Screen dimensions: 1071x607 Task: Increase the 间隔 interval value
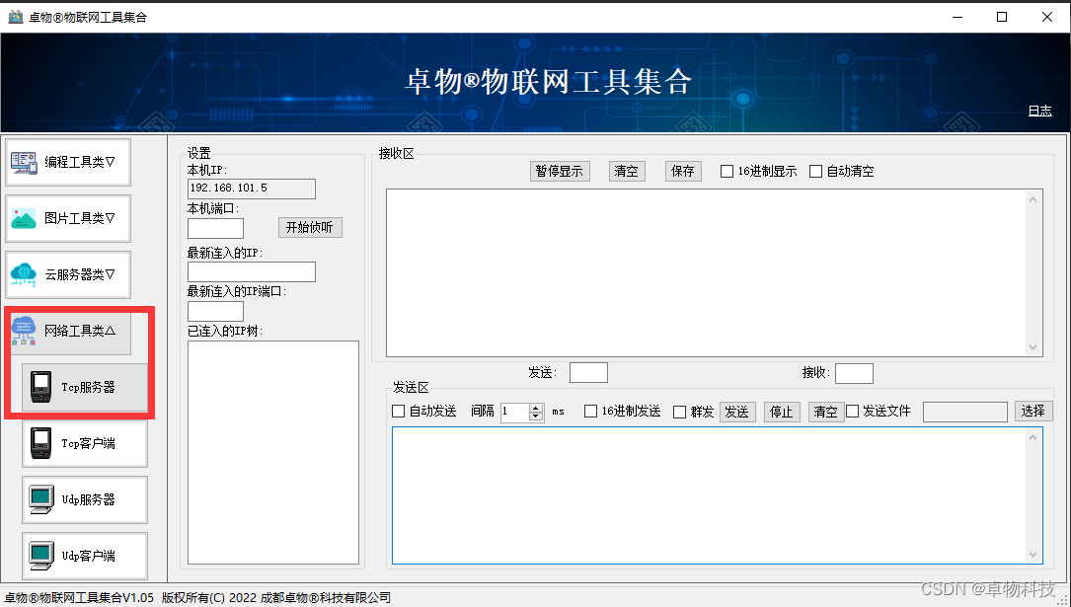point(536,408)
